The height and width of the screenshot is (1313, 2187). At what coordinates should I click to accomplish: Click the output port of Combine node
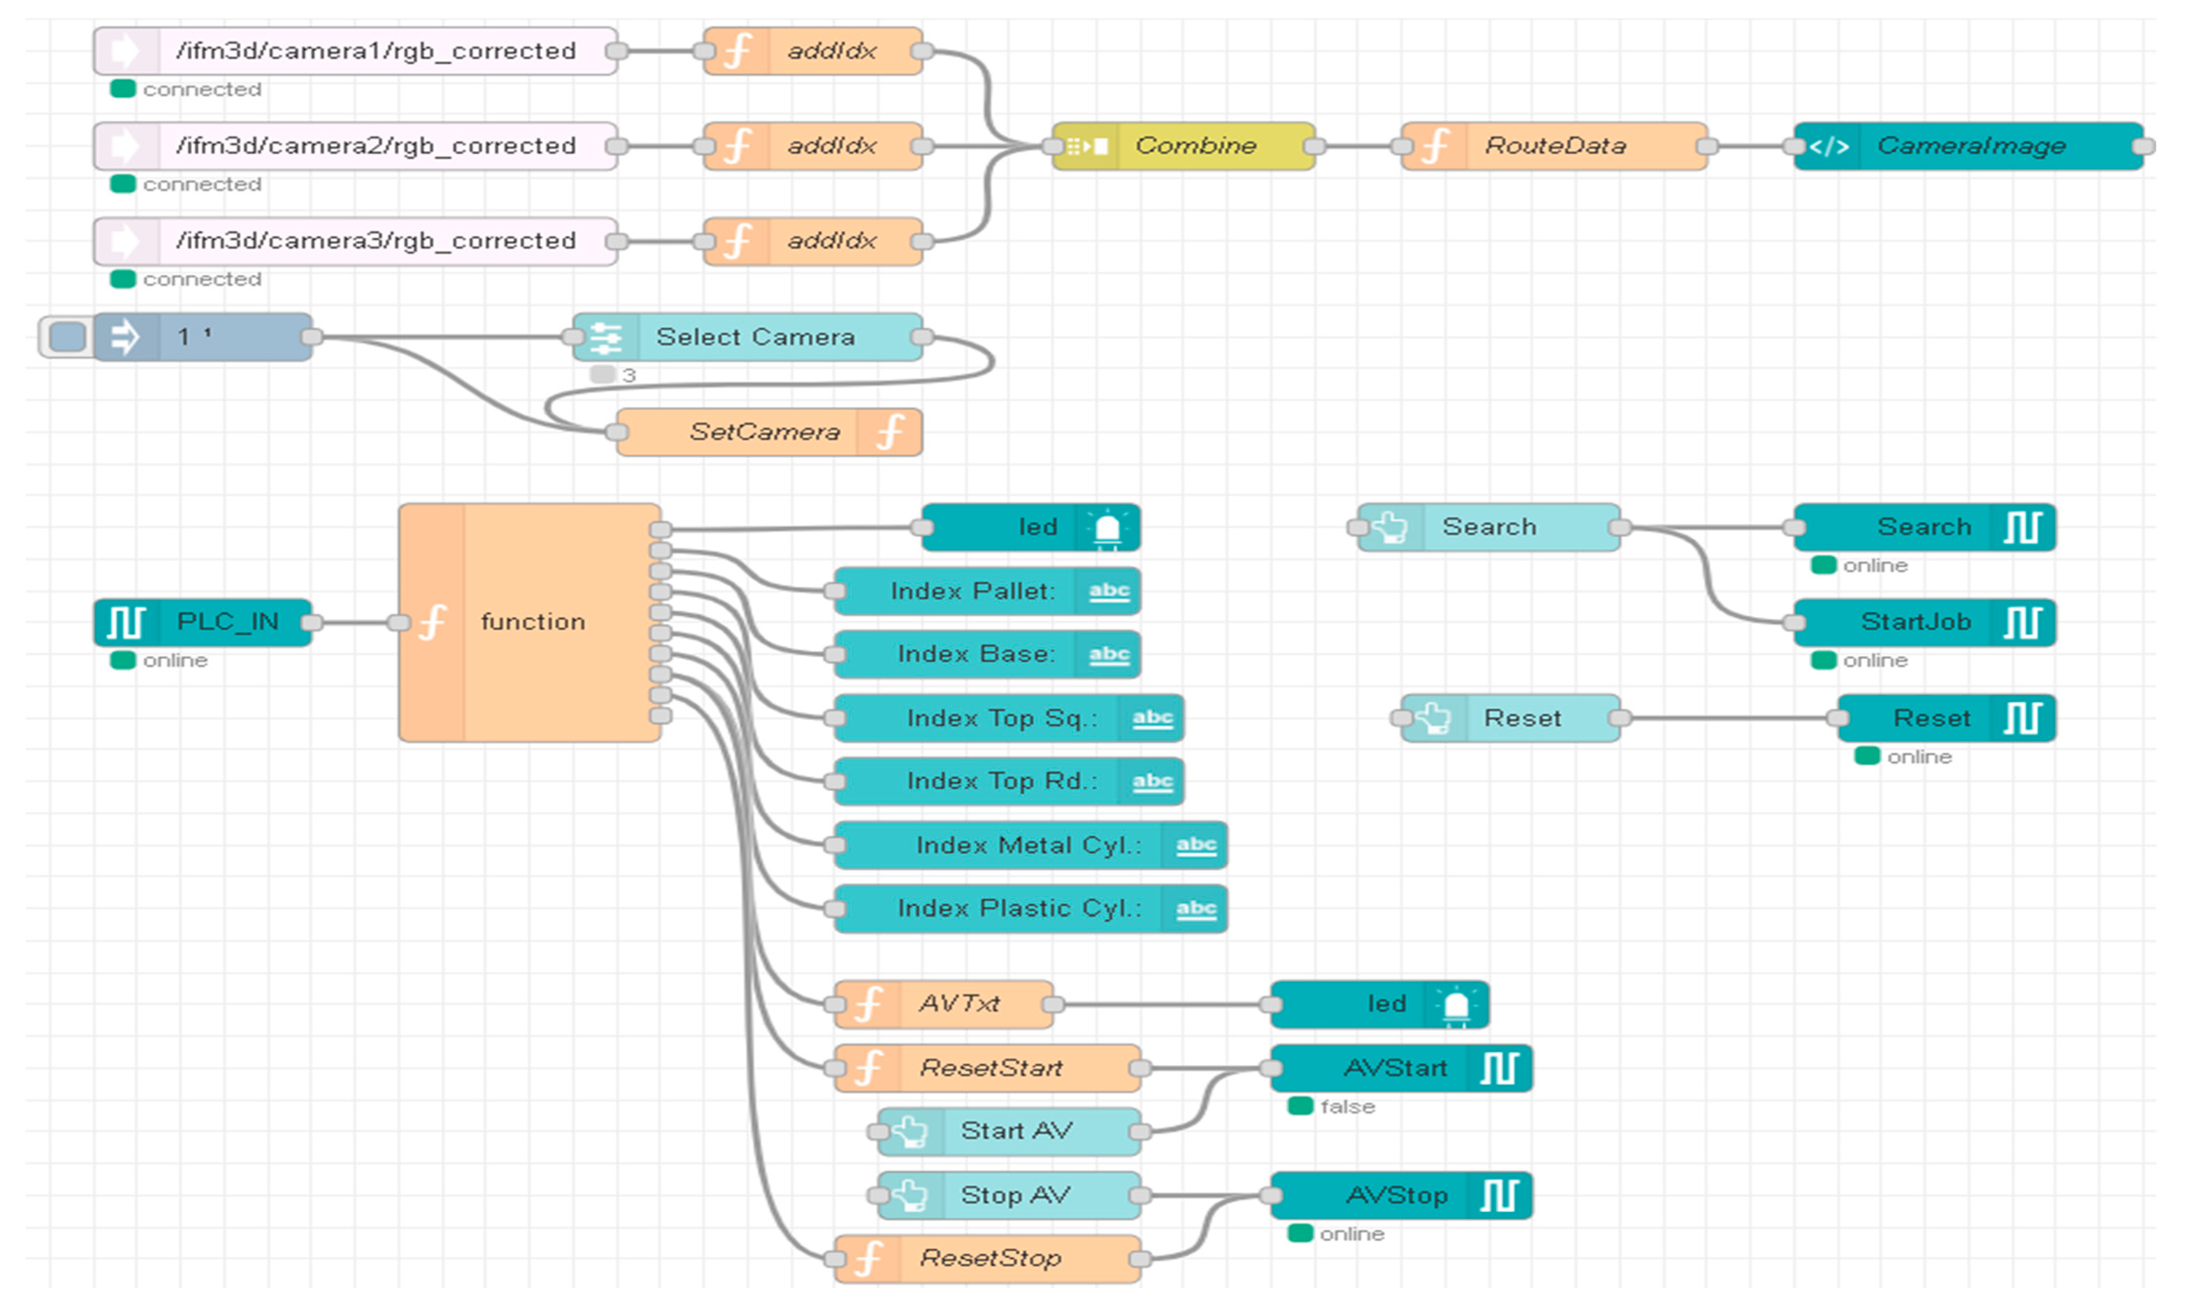click(x=1315, y=146)
